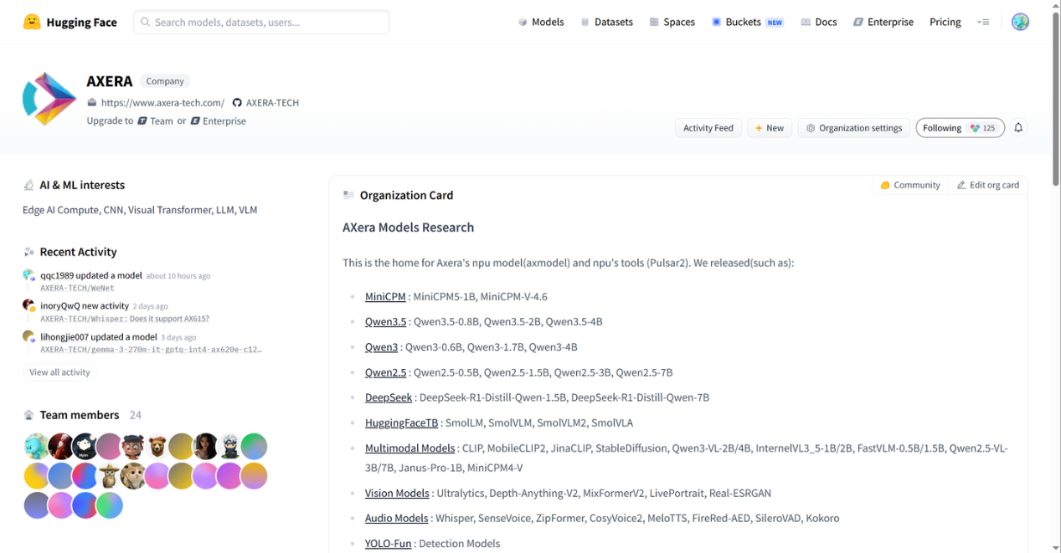The width and height of the screenshot is (1061, 553).
Task: Open the YOLO-Fun link
Action: click(x=388, y=544)
